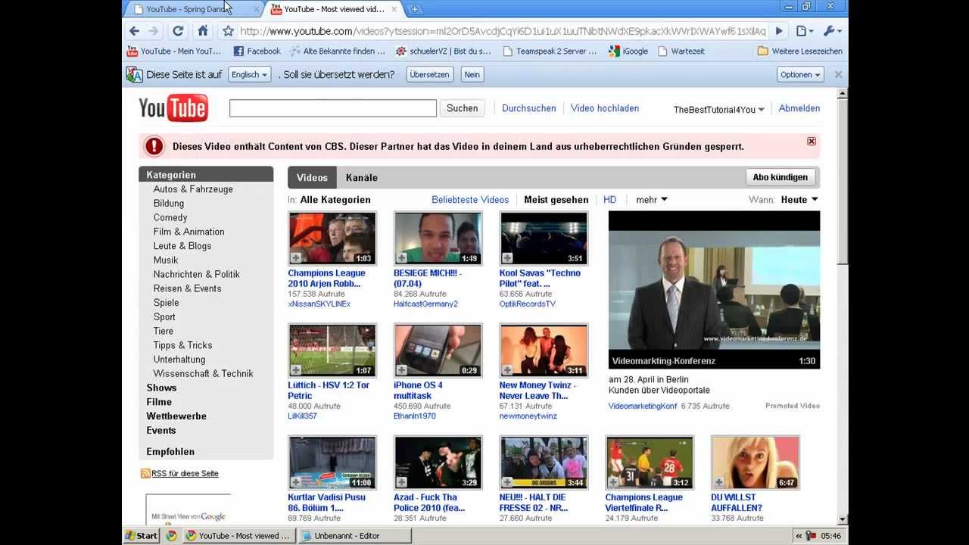
Task: Expand the mehr filter dropdown
Action: click(x=652, y=200)
